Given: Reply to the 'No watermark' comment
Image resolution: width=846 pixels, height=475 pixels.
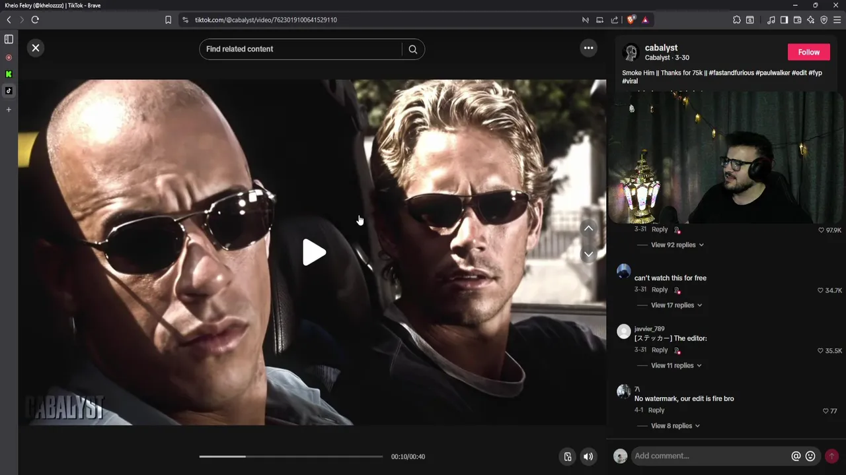Looking at the screenshot, I should [x=656, y=410].
